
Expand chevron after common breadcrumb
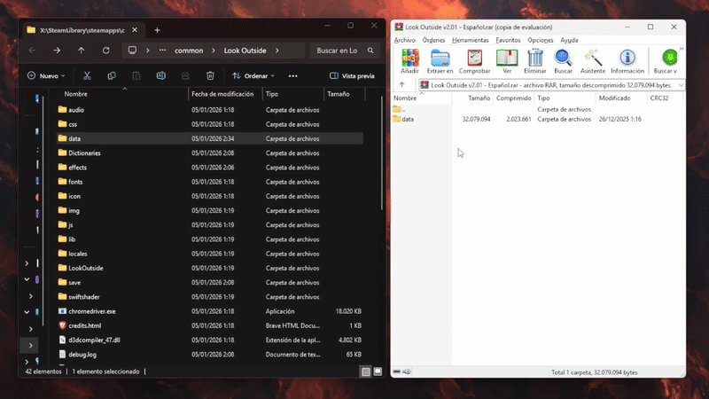pos(214,51)
